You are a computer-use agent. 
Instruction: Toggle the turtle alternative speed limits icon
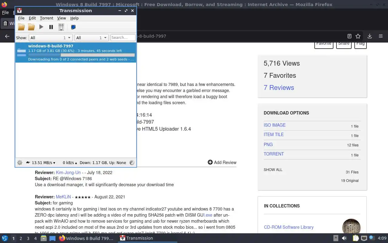tap(28, 163)
